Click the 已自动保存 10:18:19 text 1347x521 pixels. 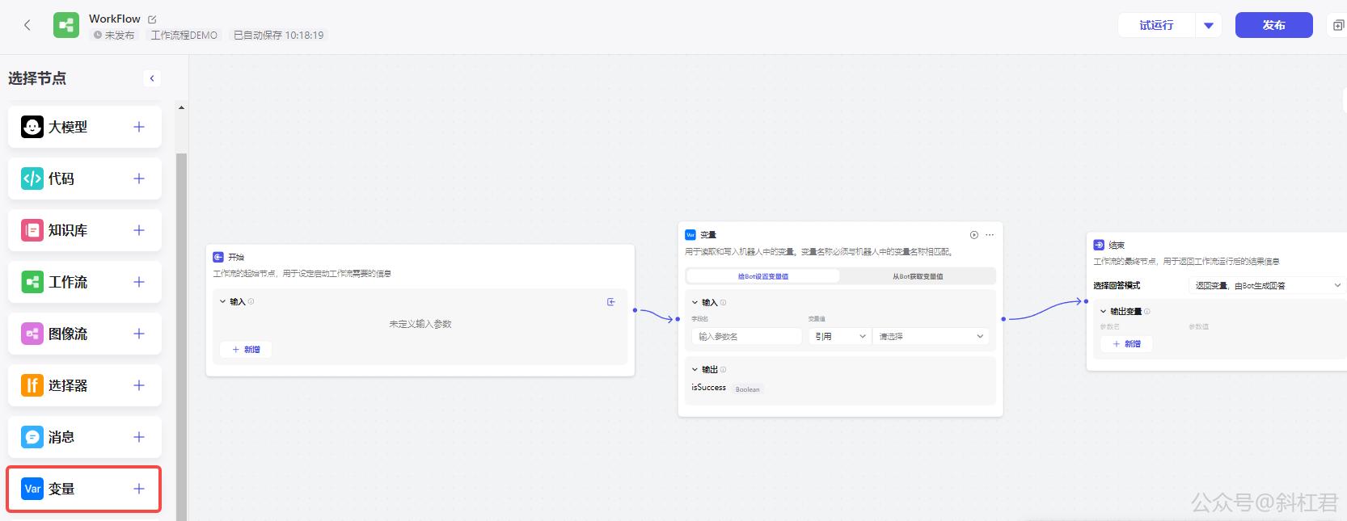[x=279, y=36]
